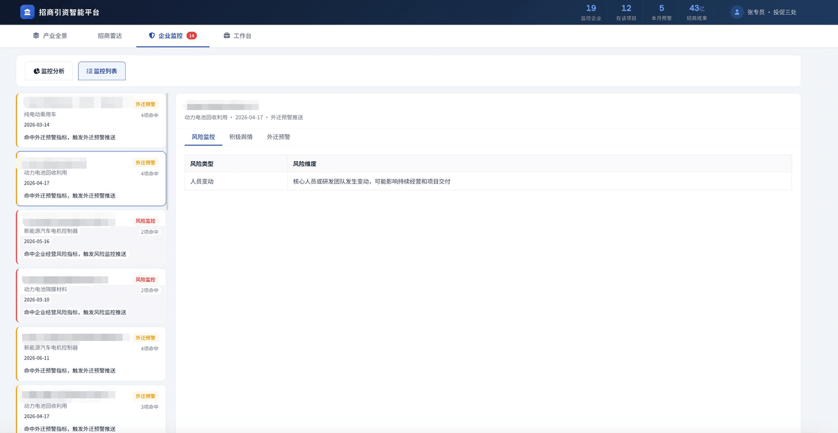Click the monitoring list scrollbar
This screenshot has height=433, width=838.
click(168, 151)
